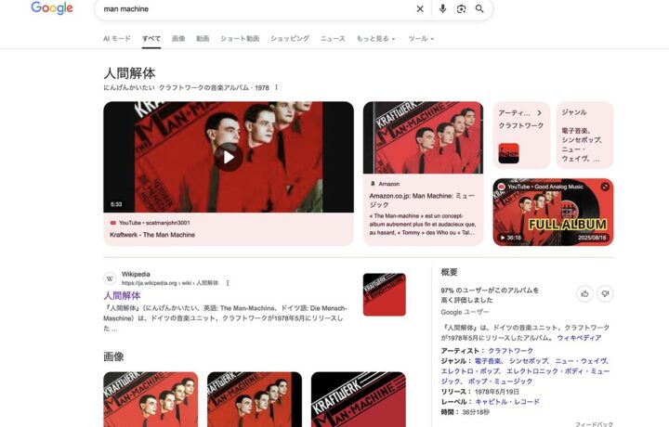Expand the artist card chevron
The width and height of the screenshot is (669, 427).
coord(539,112)
